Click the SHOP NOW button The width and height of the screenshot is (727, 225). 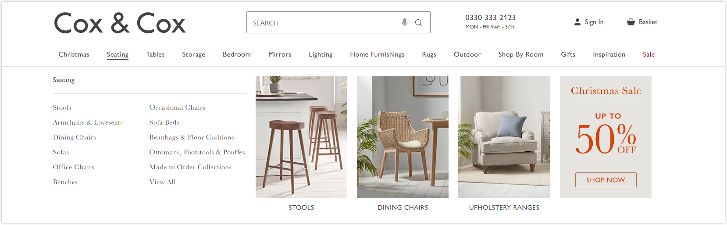coord(606,180)
